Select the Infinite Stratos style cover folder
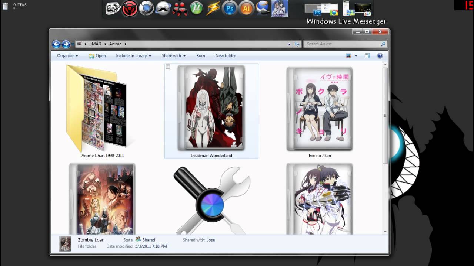474x266 pixels. click(320, 199)
